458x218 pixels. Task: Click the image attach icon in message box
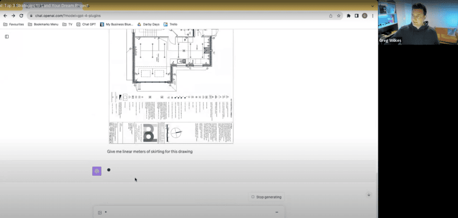100,213
